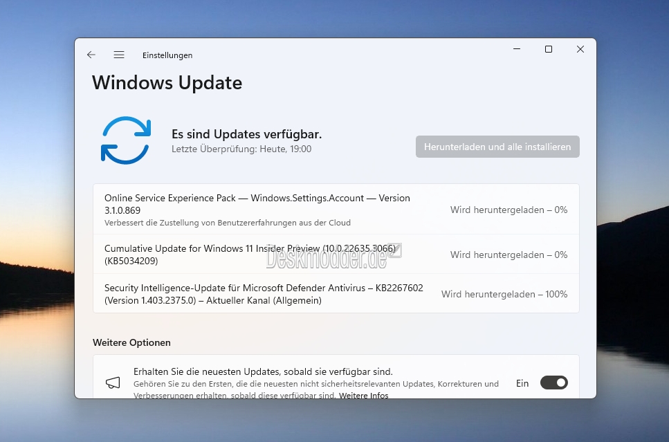
Task: Close the Einstellungen window
Action: [x=580, y=49]
